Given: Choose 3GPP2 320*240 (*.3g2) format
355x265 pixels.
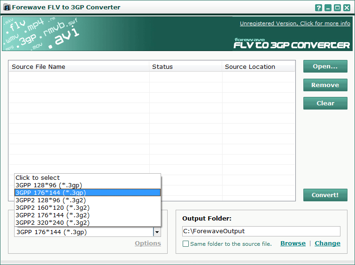Looking at the screenshot, I should 88,222.
